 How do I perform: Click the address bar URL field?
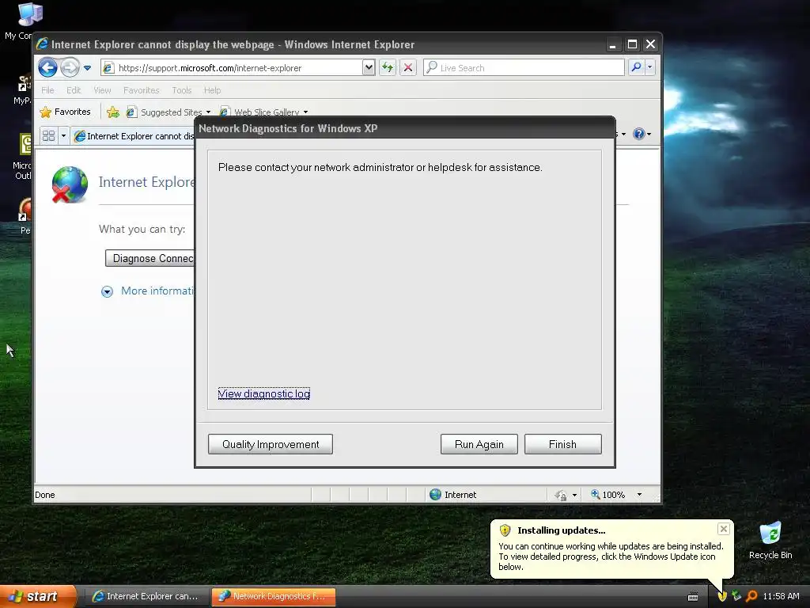coord(233,68)
